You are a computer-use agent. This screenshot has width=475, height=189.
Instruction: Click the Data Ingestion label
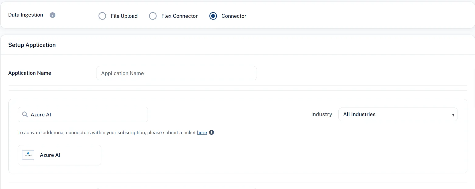pyautogui.click(x=26, y=15)
